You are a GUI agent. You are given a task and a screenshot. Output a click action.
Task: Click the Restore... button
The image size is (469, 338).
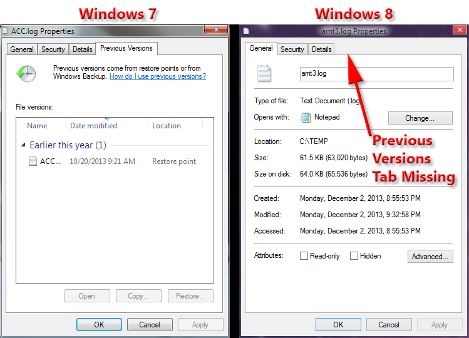[x=190, y=296]
